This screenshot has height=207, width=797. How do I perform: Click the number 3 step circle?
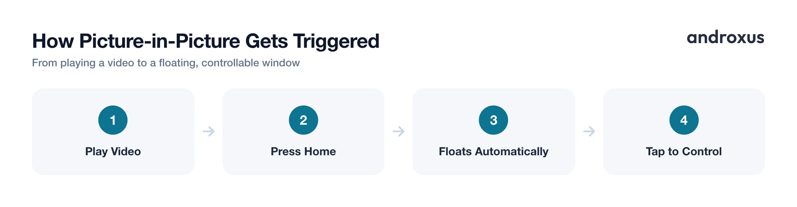(x=493, y=120)
